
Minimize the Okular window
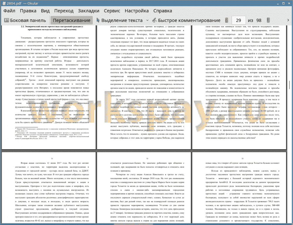point(278,3)
